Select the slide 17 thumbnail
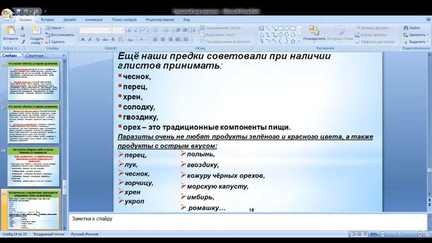Image resolution: width=432 pixels, height=243 pixels. (34, 124)
